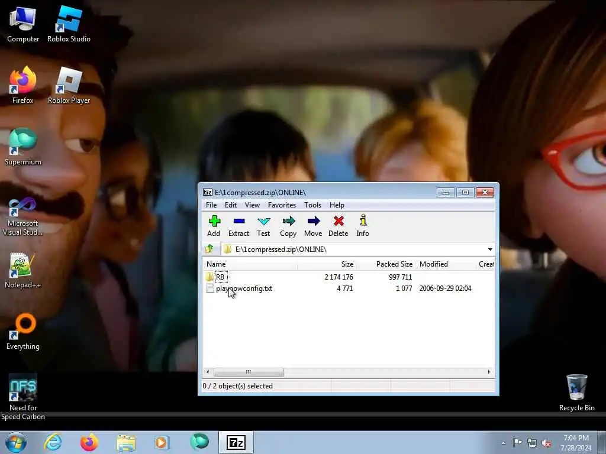Image resolution: width=606 pixels, height=454 pixels.
Task: Click the 7-Zip title bar icon
Action: (208, 192)
